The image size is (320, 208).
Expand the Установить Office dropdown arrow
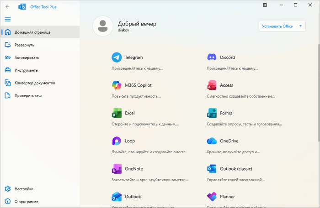[x=300, y=26]
